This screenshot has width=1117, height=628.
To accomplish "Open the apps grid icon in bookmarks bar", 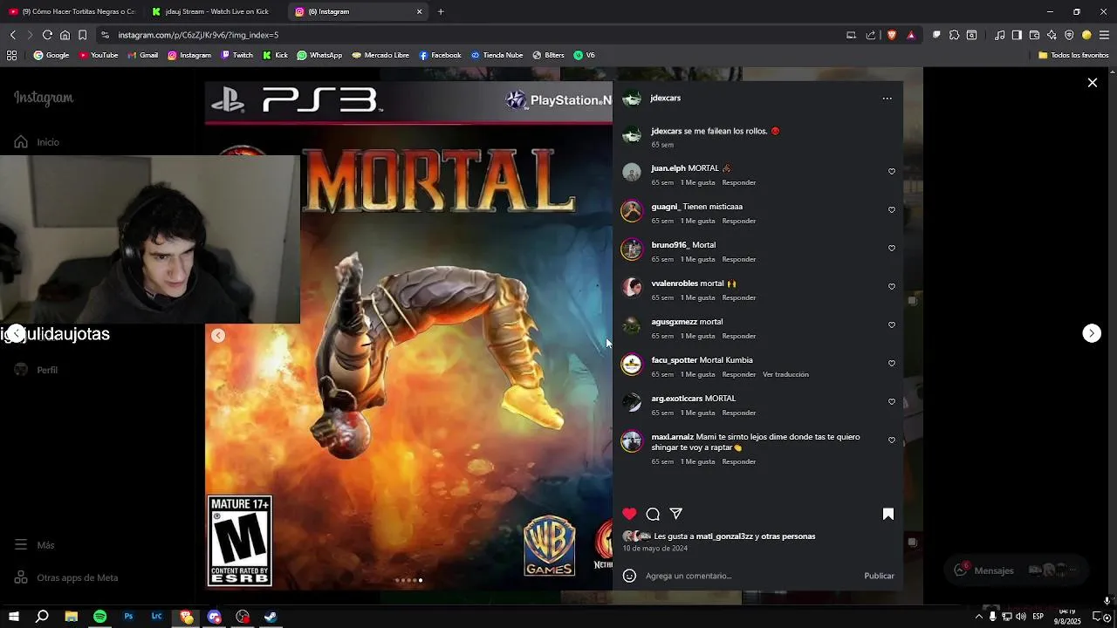I will tap(11, 55).
